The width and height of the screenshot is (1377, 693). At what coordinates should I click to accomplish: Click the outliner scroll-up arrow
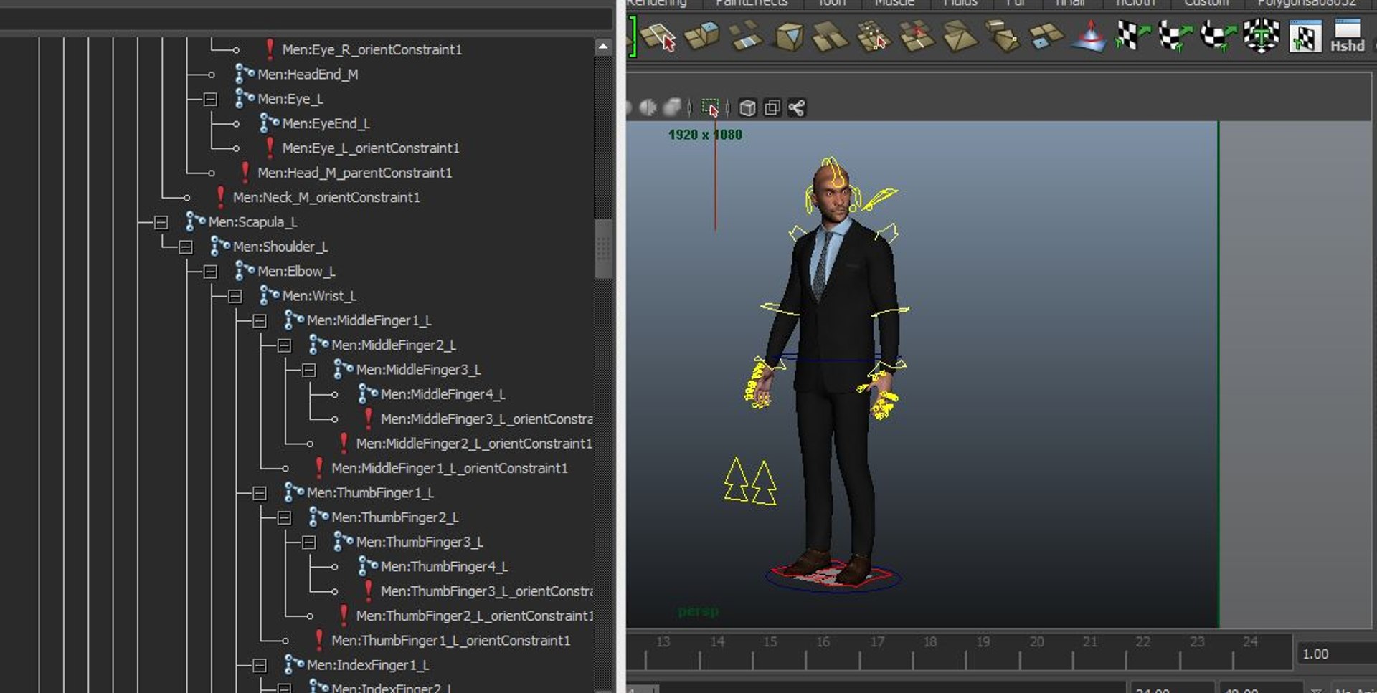603,47
